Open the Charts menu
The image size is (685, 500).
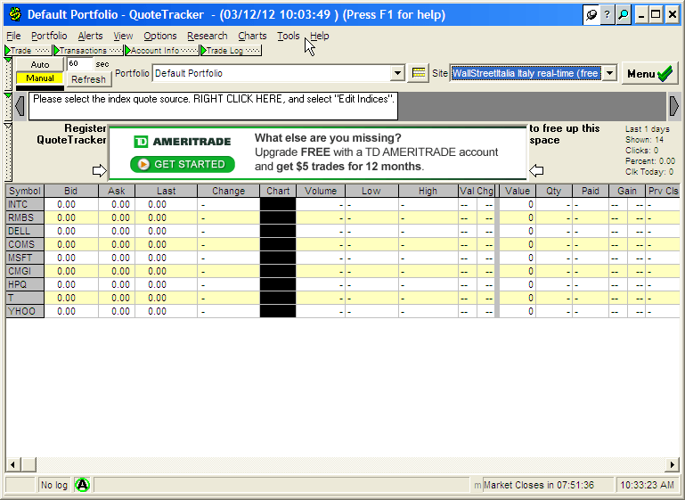click(x=252, y=36)
